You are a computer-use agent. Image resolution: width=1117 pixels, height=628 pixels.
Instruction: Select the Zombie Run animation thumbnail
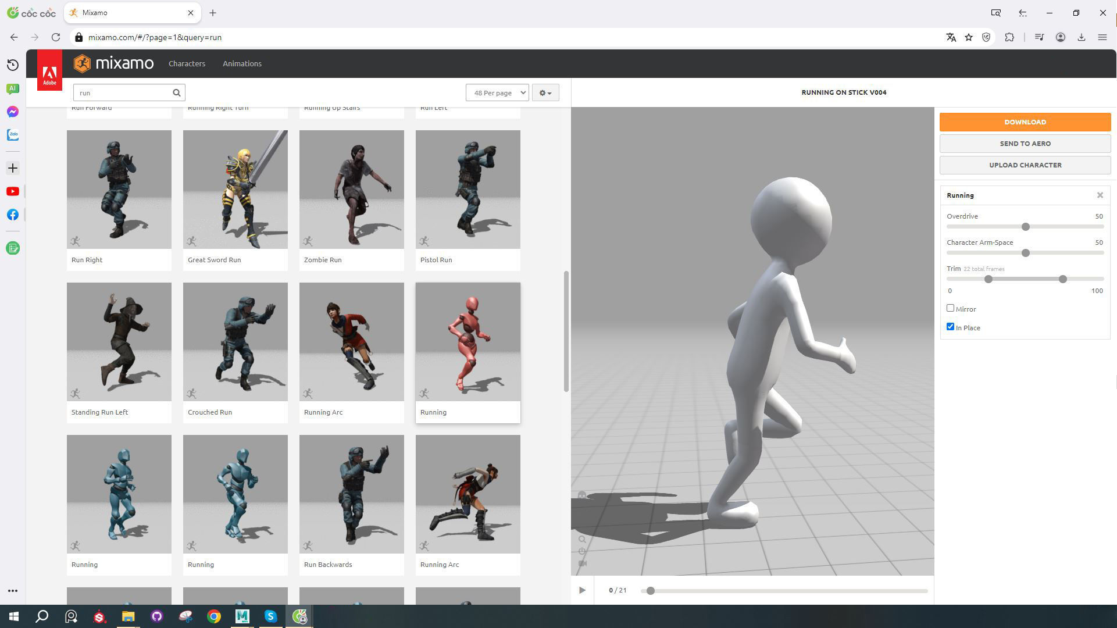(x=352, y=190)
